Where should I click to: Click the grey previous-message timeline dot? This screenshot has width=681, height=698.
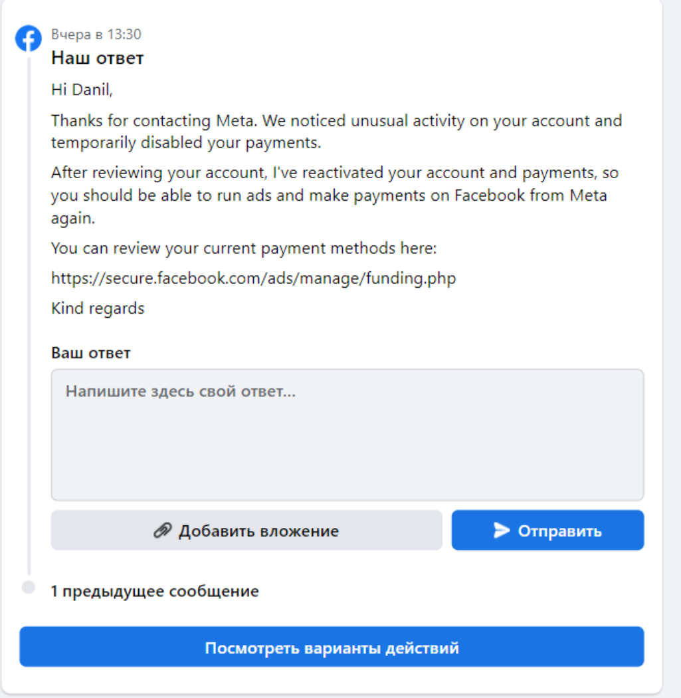(x=29, y=588)
